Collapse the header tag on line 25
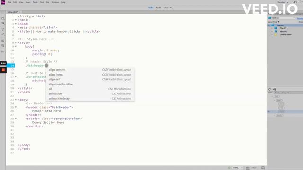303x170 pixels. 16,107
